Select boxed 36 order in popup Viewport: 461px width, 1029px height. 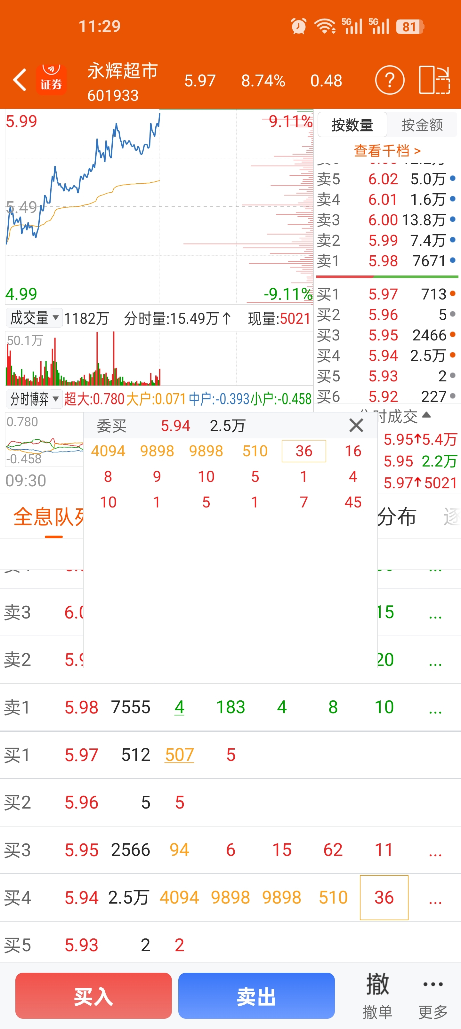(304, 451)
